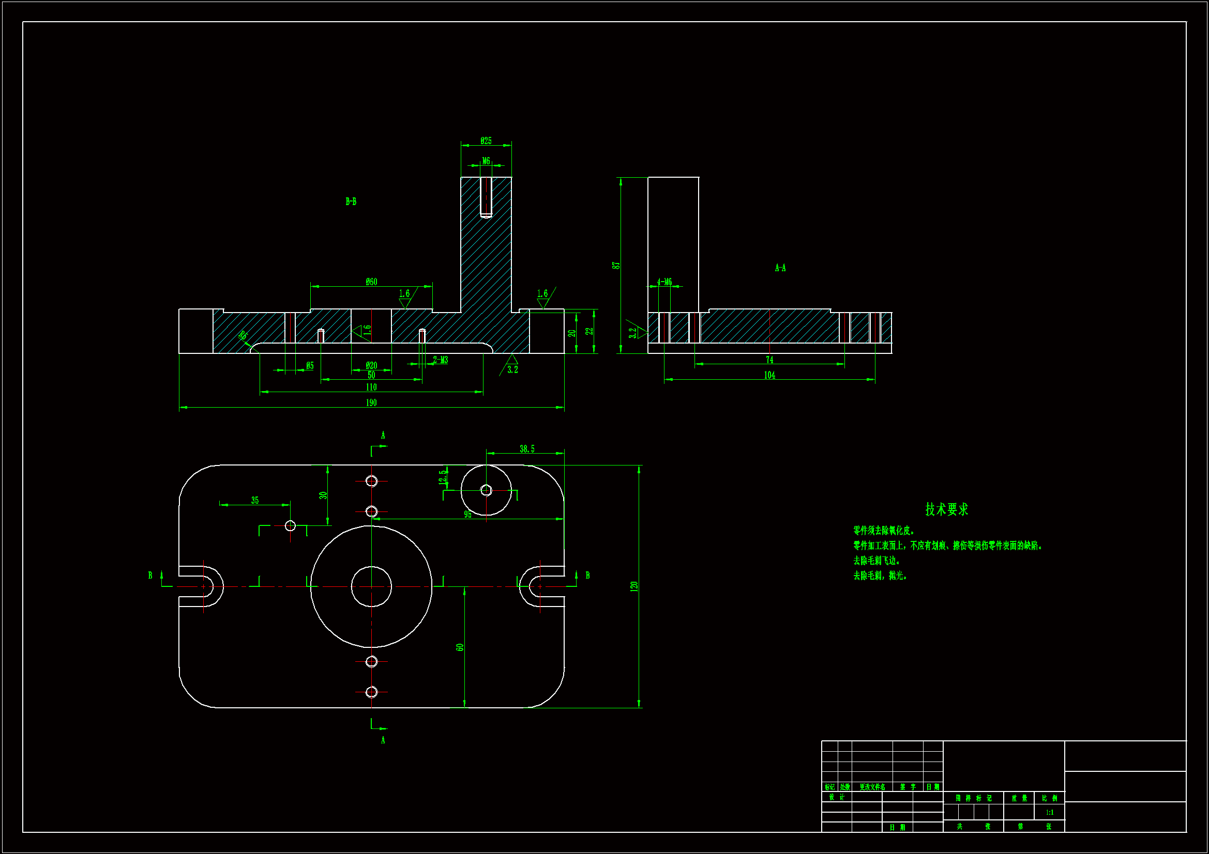The image size is (1209, 854).
Task: Select the 2-M3 thread callout
Action: click(x=440, y=360)
